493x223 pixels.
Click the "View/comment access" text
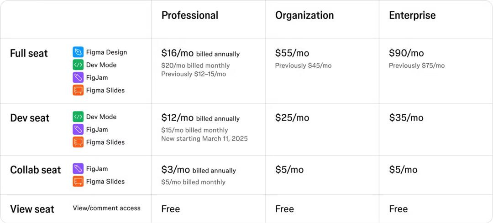coord(107,208)
